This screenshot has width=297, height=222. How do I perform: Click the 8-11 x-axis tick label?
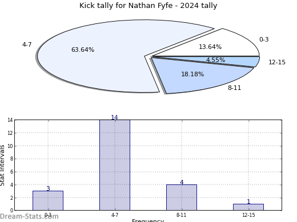181,215
